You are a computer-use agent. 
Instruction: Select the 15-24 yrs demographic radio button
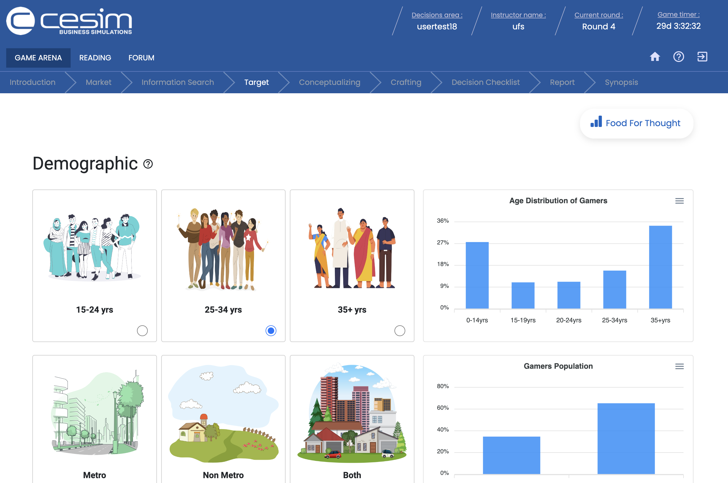[142, 331]
